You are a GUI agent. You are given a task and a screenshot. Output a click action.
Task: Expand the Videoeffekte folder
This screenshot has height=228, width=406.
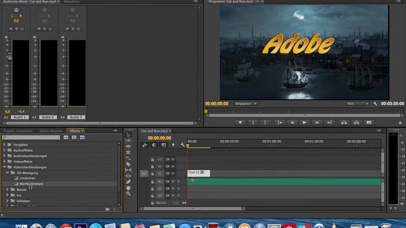4,161
